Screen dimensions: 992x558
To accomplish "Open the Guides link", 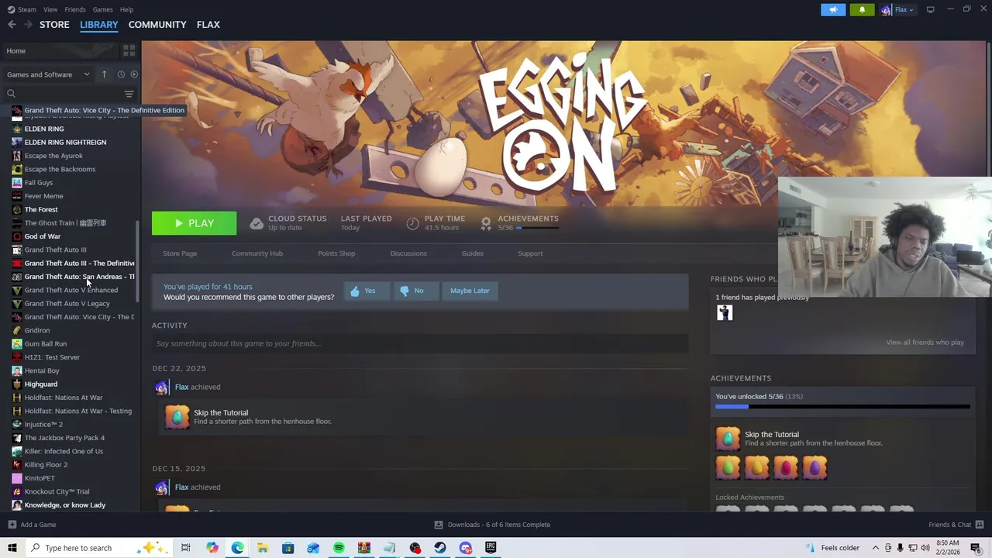I will click(x=472, y=253).
